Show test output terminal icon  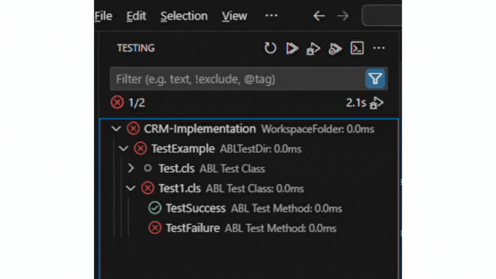click(357, 48)
